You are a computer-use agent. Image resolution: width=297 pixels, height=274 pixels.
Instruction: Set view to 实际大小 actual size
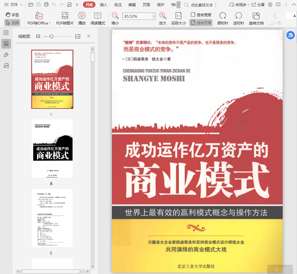(178, 19)
